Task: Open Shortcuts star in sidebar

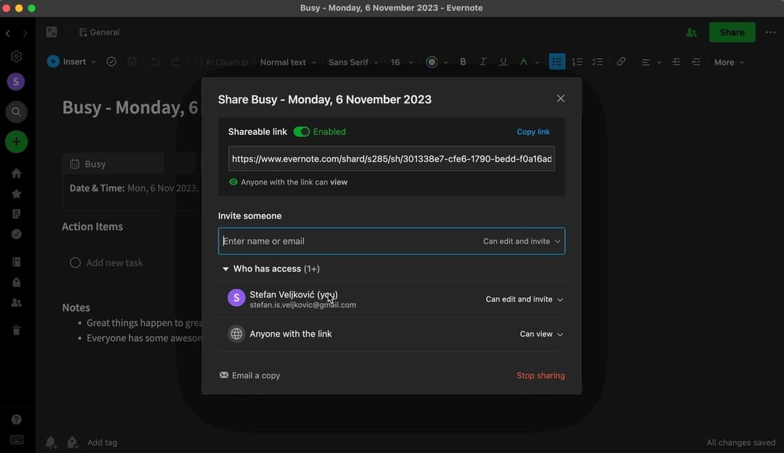Action: (16, 193)
